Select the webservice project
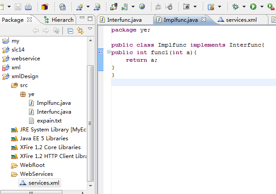This screenshot has height=194, width=276. coord(21,59)
